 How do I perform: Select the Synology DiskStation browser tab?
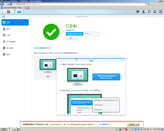[13, 8]
